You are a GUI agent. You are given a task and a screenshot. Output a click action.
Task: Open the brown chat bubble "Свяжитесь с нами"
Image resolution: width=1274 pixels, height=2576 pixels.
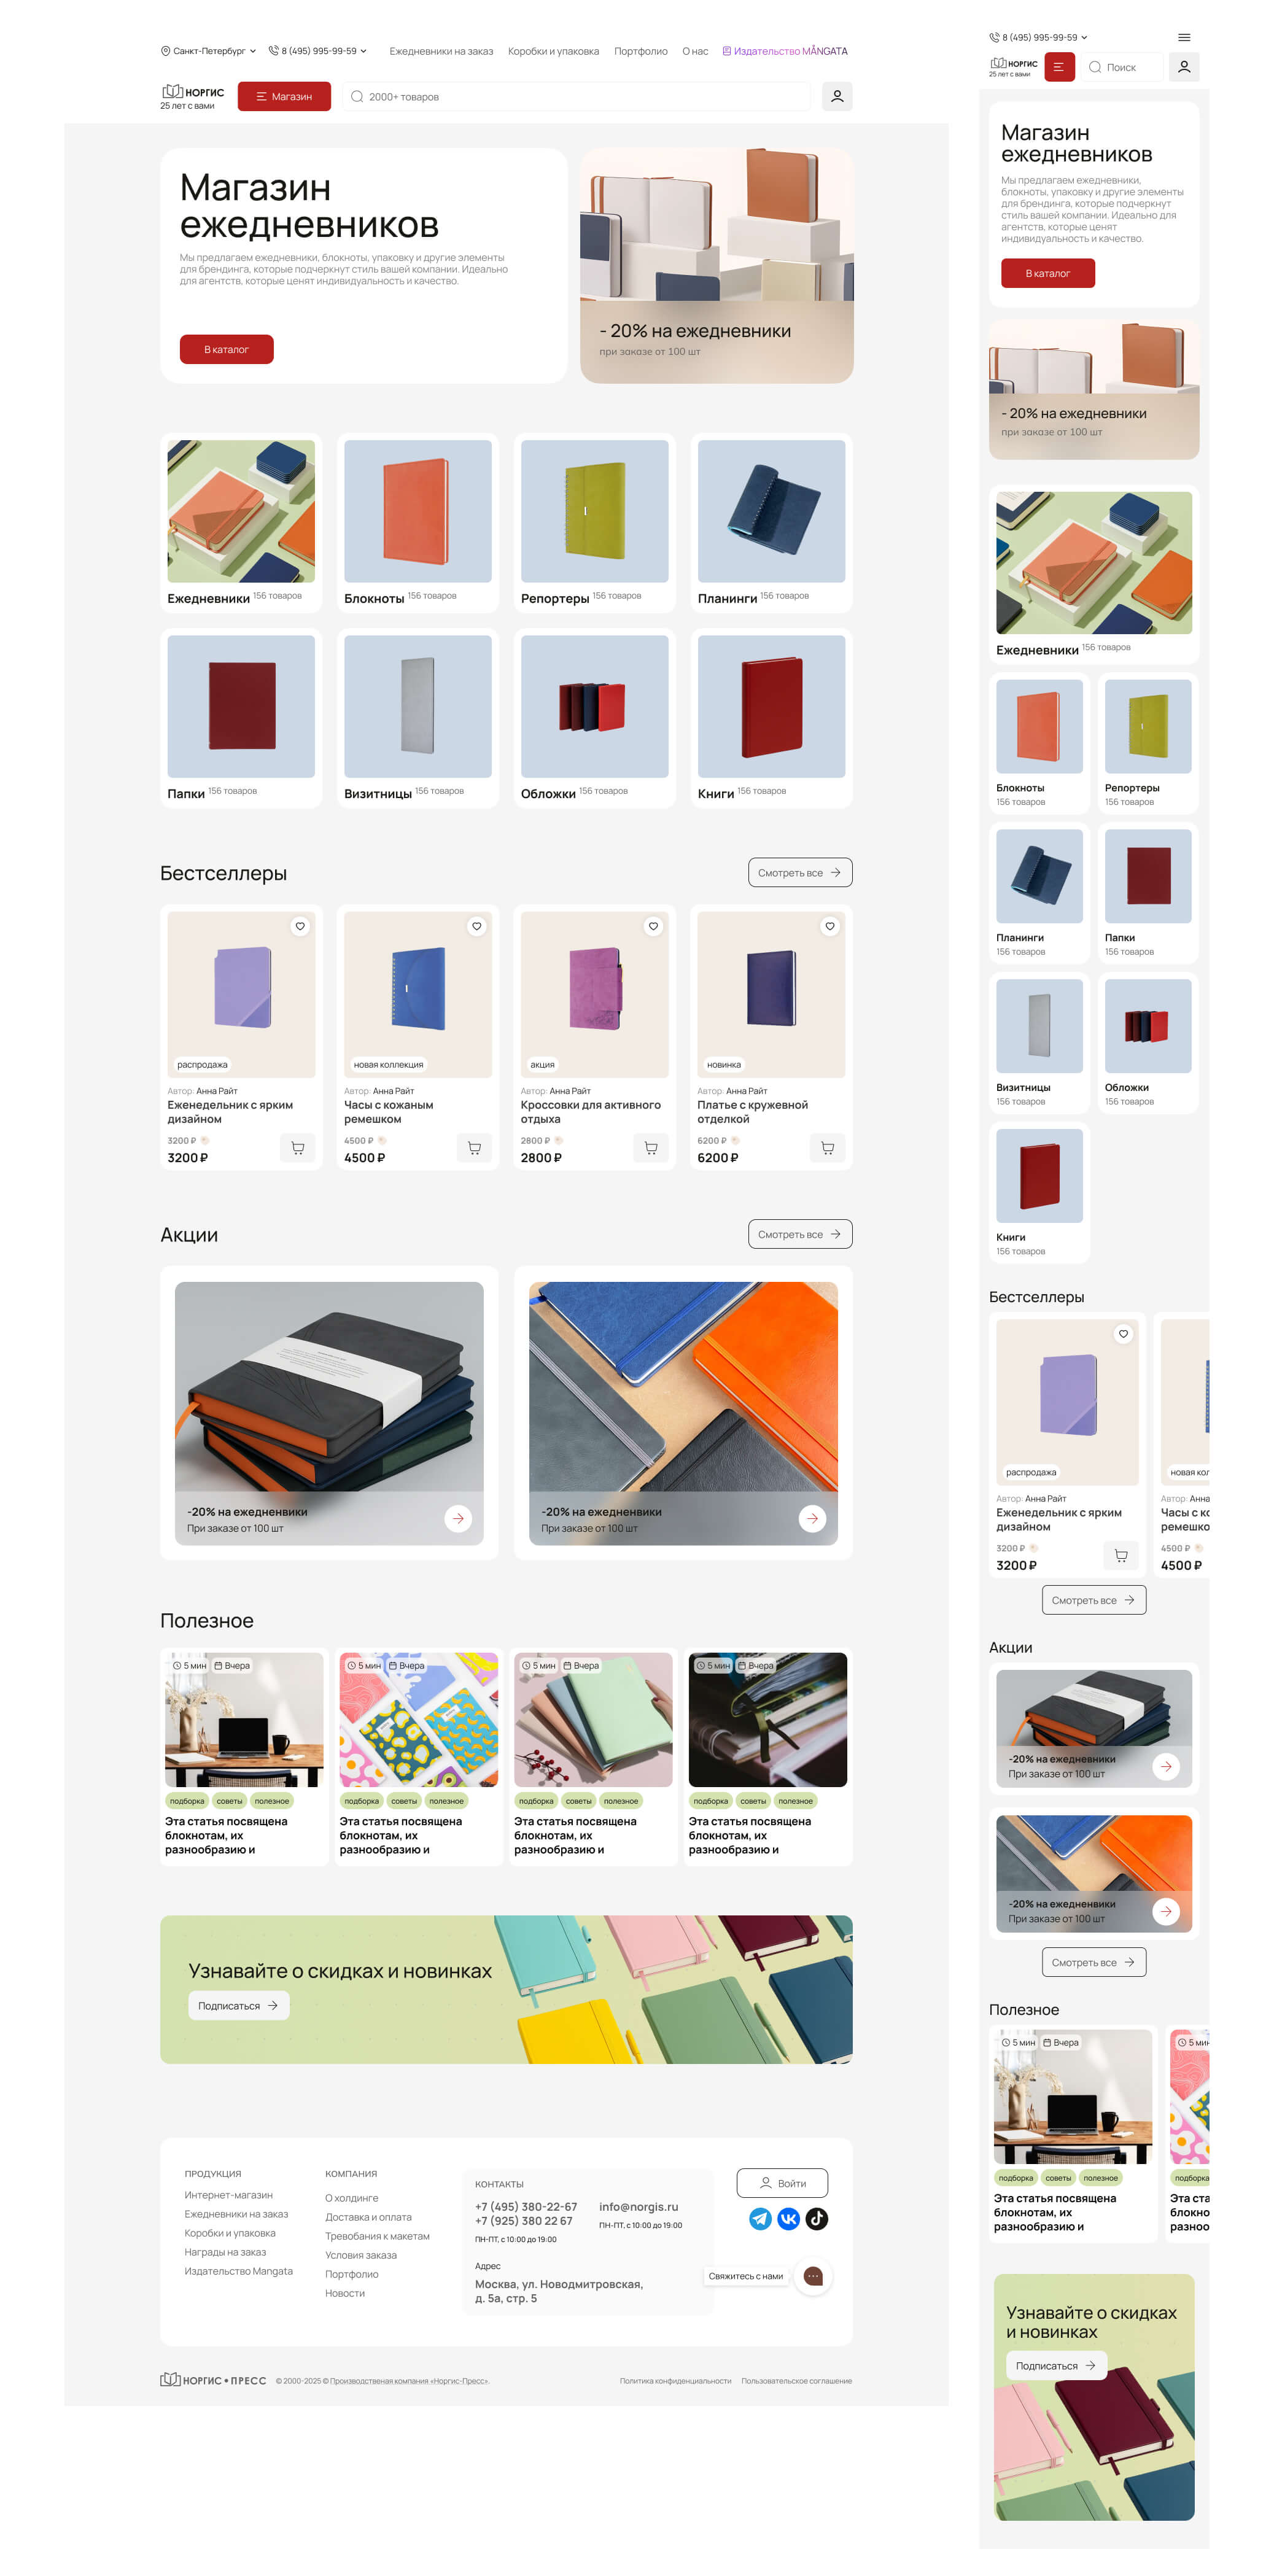(x=813, y=2277)
